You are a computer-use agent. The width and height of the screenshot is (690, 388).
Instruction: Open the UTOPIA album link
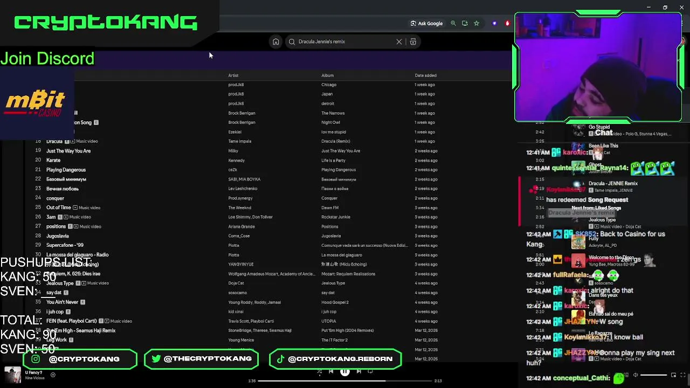point(329,321)
